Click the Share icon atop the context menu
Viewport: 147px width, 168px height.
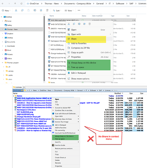[84, 24]
